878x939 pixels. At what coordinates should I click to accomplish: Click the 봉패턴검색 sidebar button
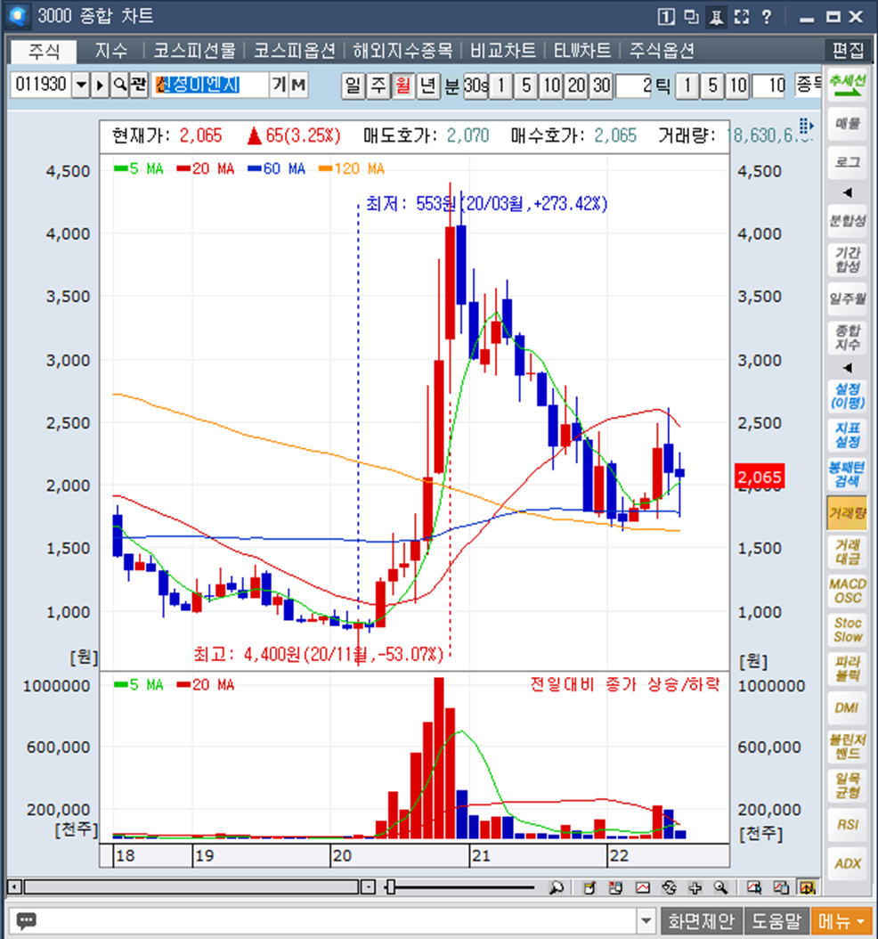coord(848,474)
